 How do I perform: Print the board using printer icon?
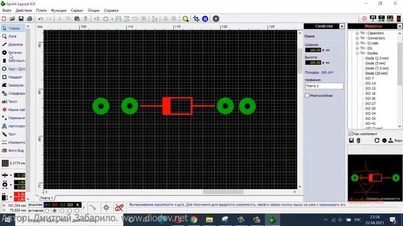coord(30,19)
